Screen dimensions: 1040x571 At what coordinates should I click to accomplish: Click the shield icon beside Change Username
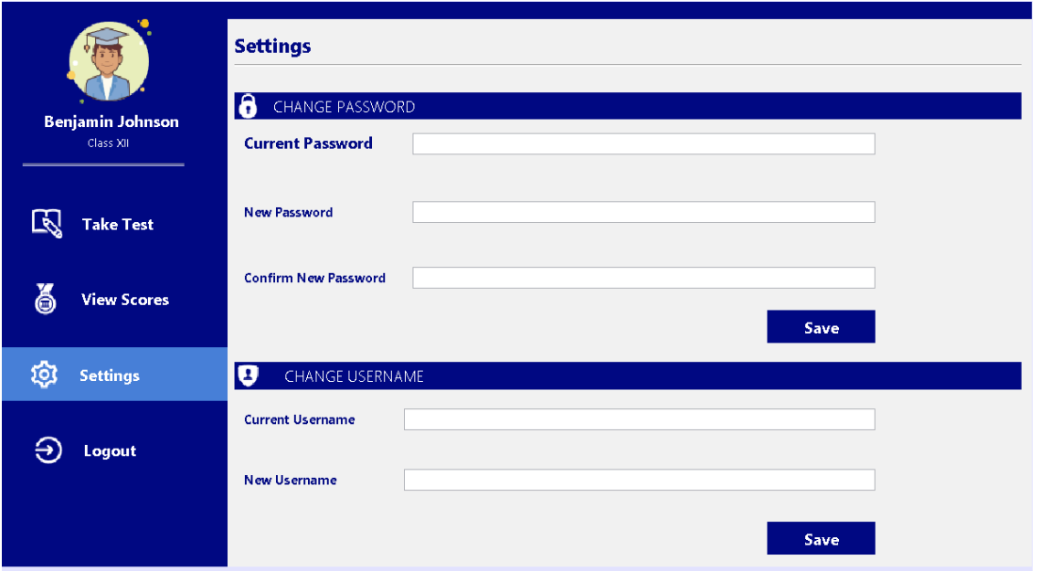point(248,375)
